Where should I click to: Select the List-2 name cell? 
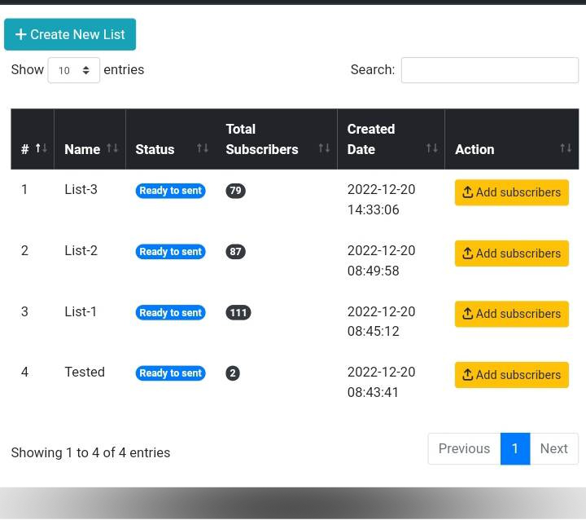tap(81, 250)
